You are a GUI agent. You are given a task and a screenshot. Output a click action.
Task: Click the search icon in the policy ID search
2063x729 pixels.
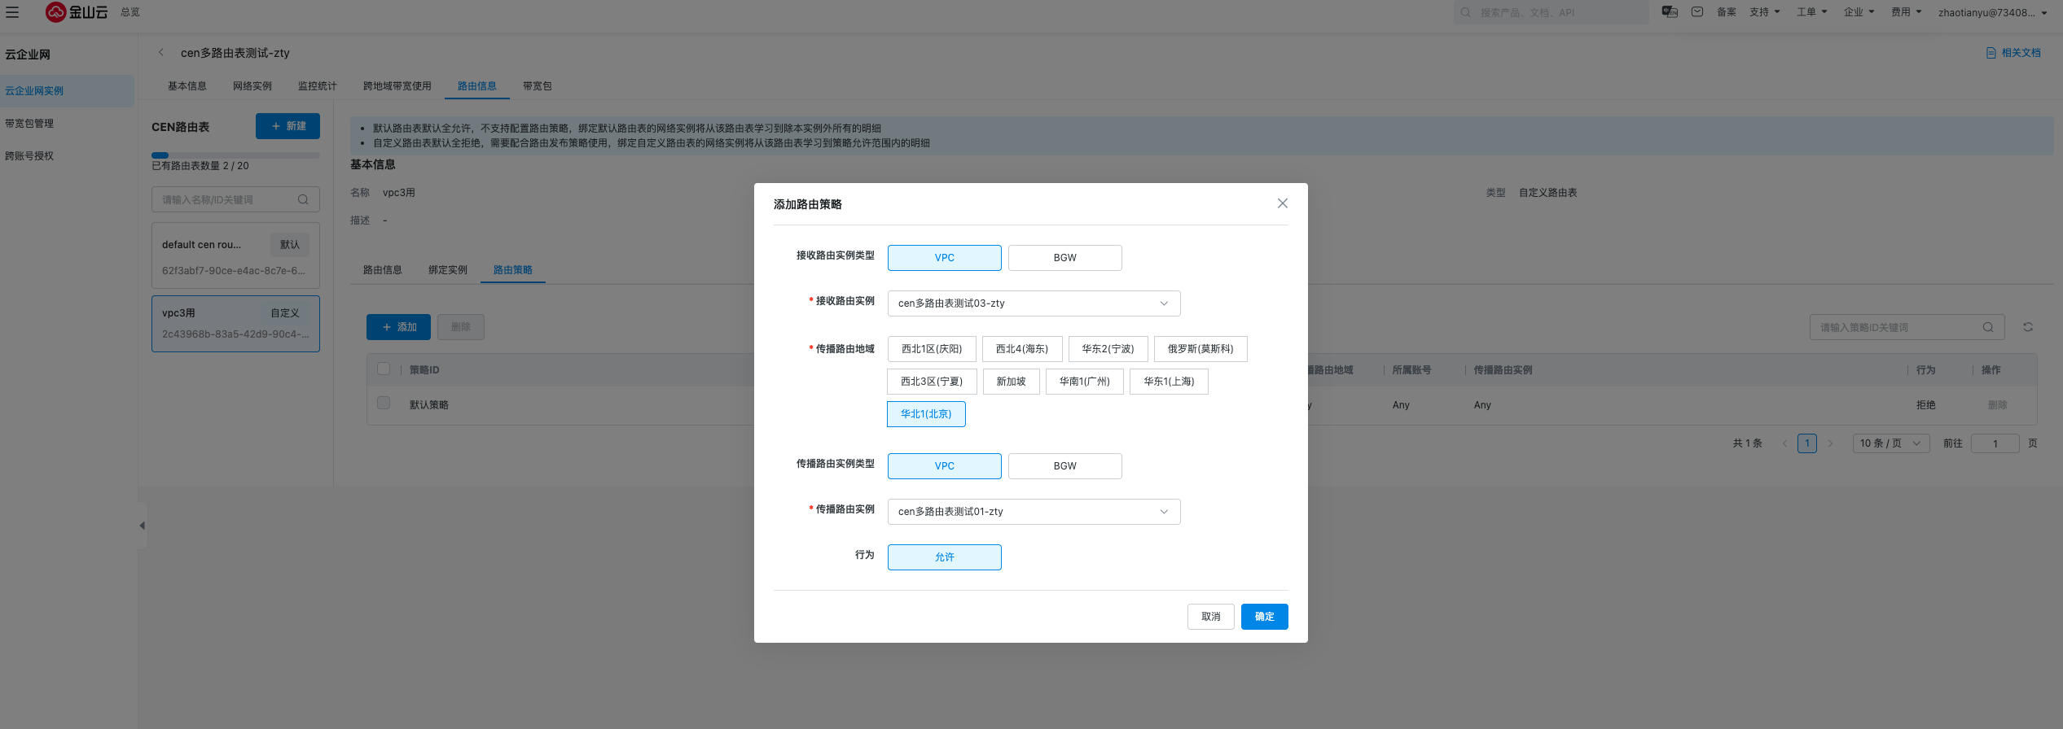[x=1988, y=328]
